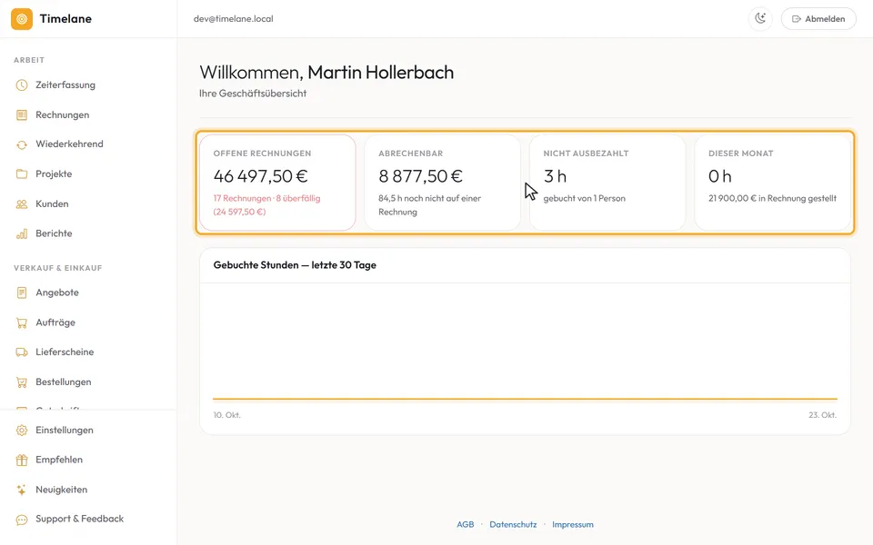Click the Einstellungen gear icon
Viewport: 873px width, 545px height.
22,431
